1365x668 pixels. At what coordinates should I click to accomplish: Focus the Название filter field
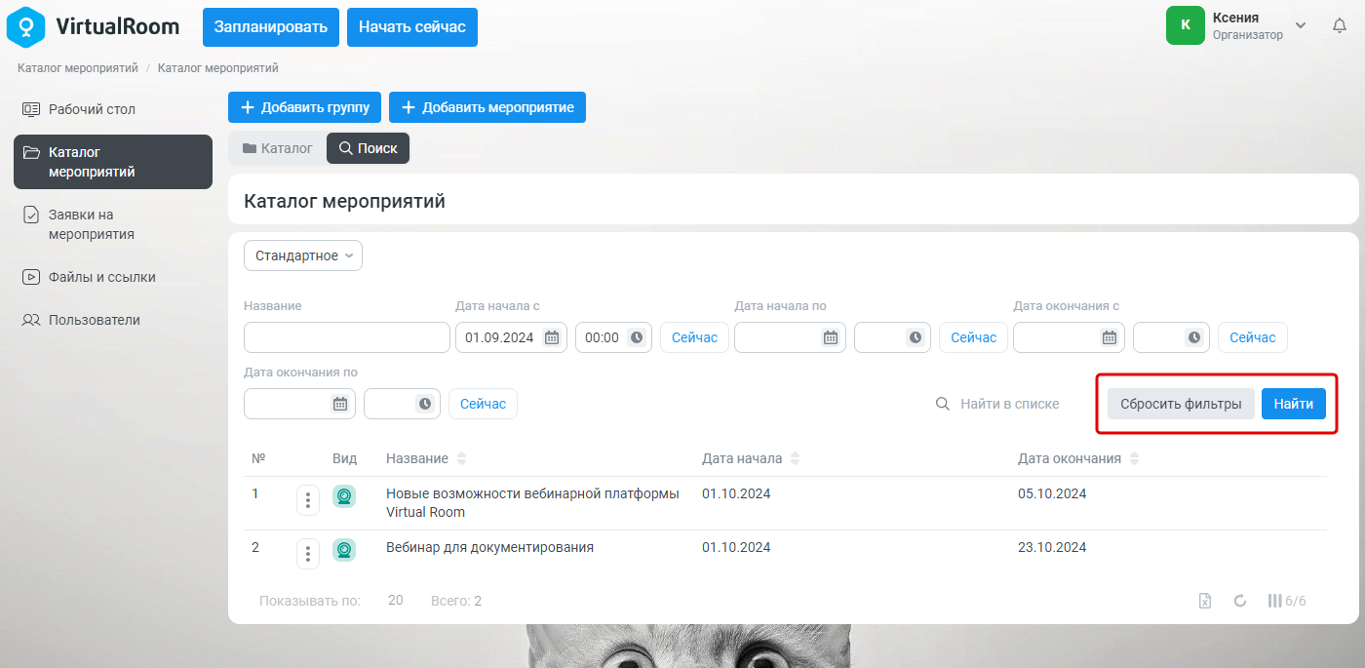coord(347,337)
